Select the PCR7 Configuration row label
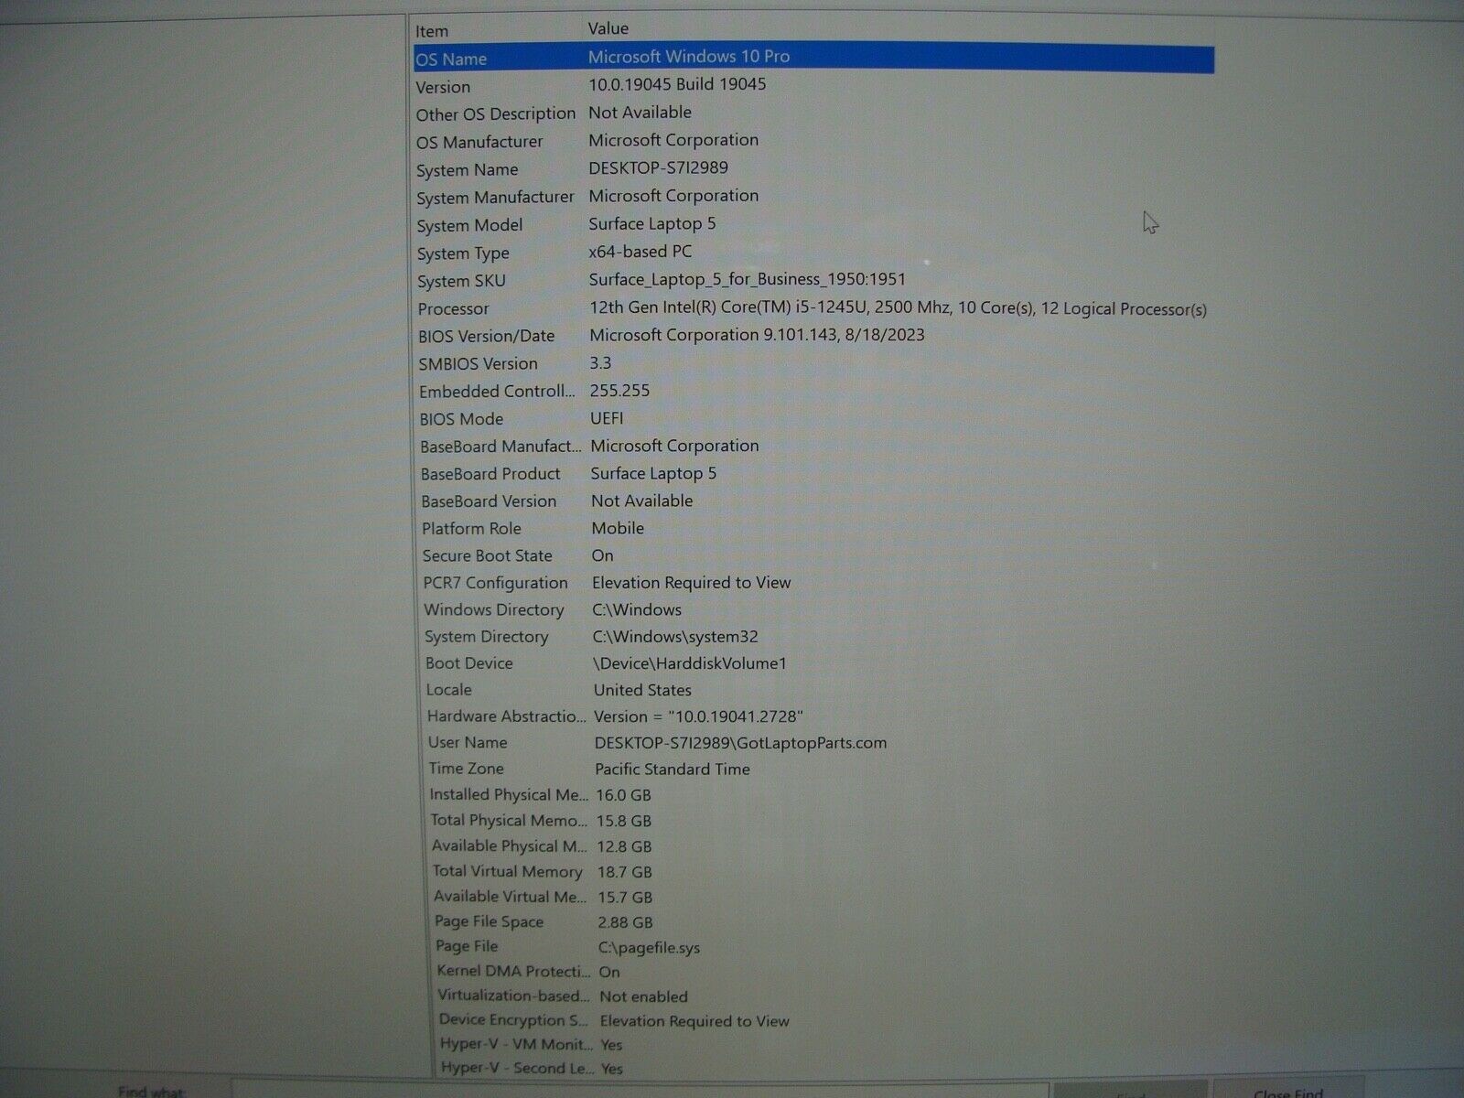 495,584
